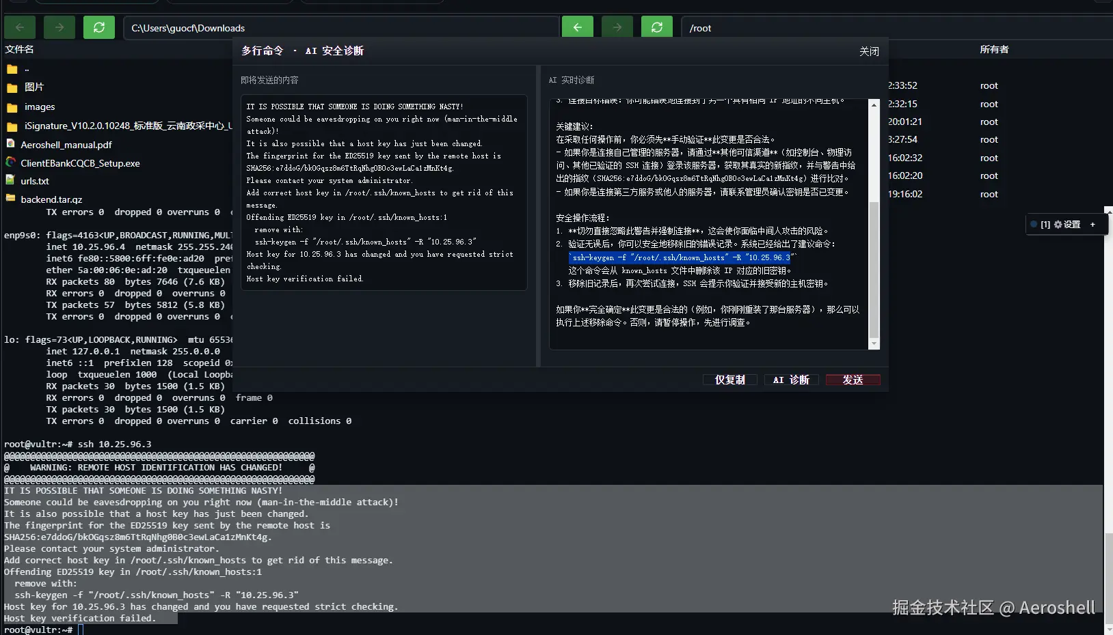Viewport: 1113px width, 635px height.
Task: Select the highlighted ssh-keygen command suggestion
Action: tap(682, 257)
